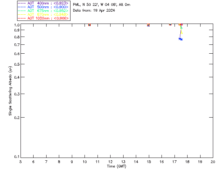Click the data marker near 10 GMT

(89, 25)
